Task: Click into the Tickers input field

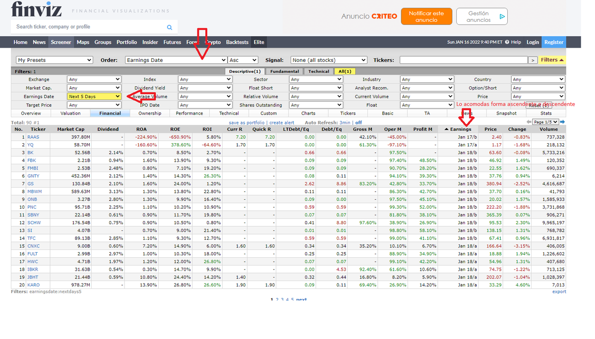Action: tap(463, 60)
